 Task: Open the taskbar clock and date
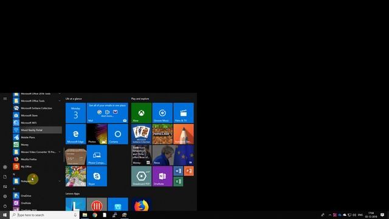click(371, 215)
